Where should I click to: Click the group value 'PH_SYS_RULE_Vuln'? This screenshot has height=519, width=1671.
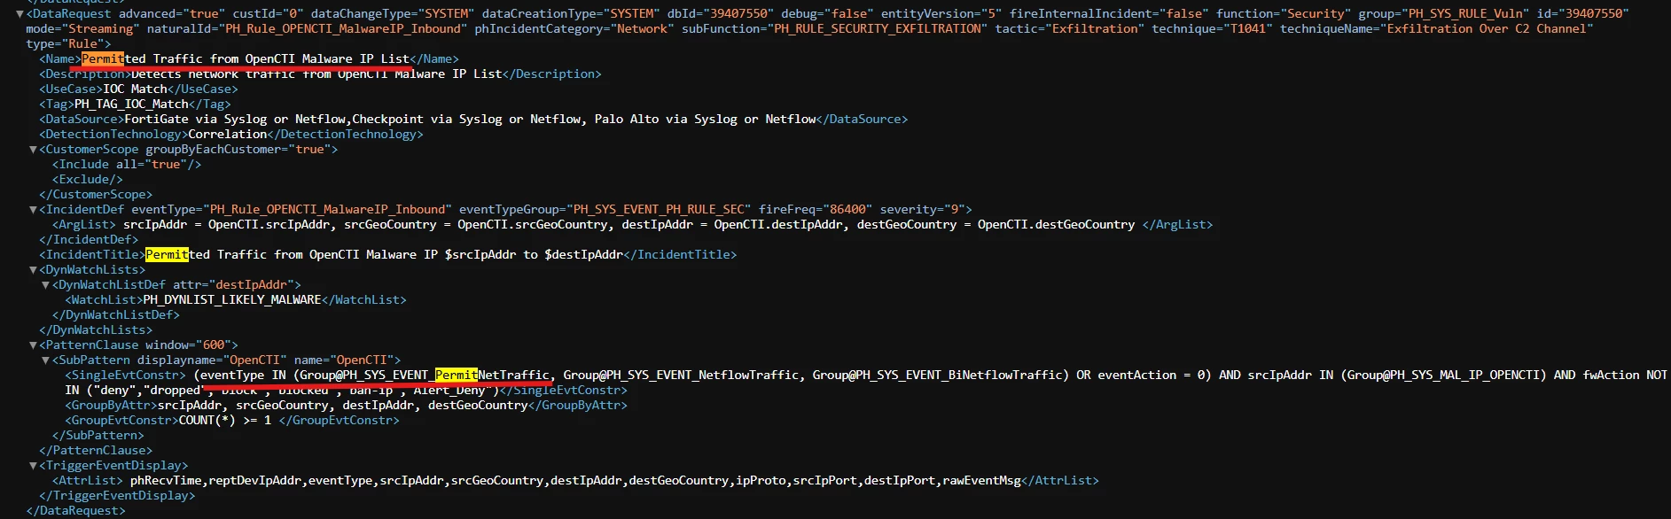pyautogui.click(x=1465, y=14)
